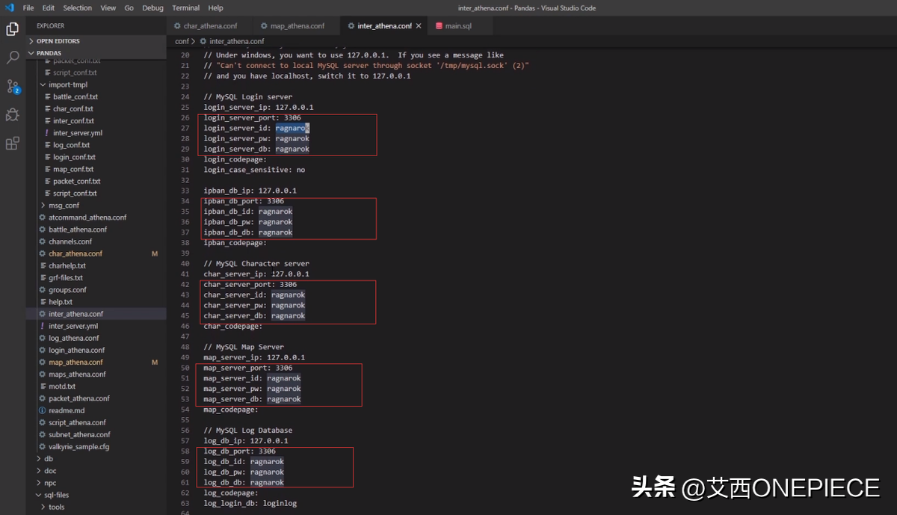Open the Explorer view in activity bar

point(13,29)
